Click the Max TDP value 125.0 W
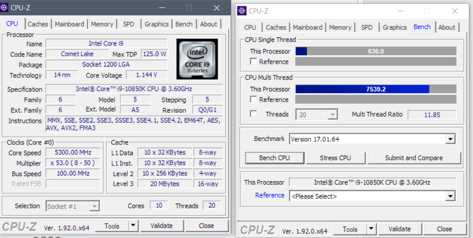Image resolution: width=473 pixels, height=238 pixels. 154,54
